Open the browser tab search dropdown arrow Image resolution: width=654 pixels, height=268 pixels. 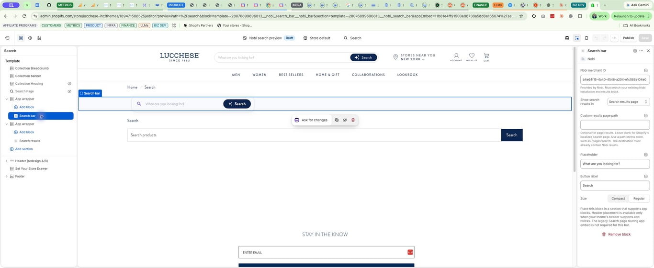[x=27, y=5]
